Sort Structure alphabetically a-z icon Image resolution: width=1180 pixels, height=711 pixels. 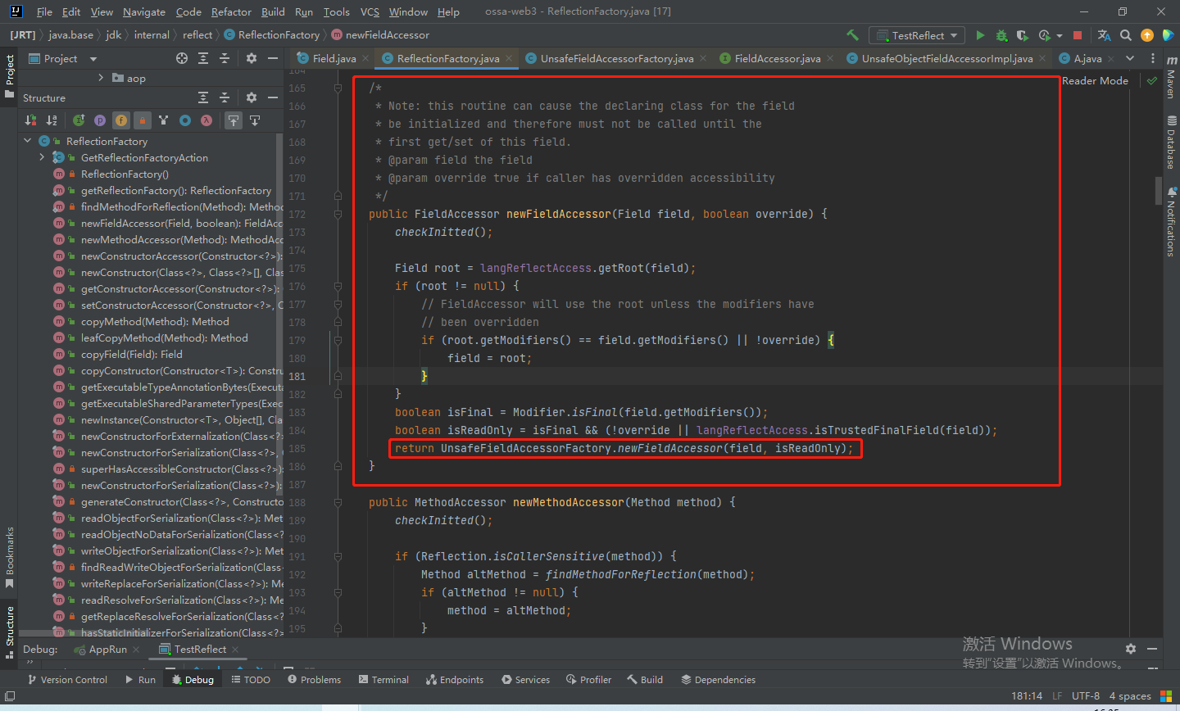pos(52,120)
